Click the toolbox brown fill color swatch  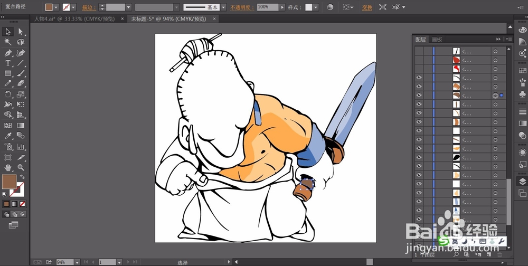(x=9, y=182)
